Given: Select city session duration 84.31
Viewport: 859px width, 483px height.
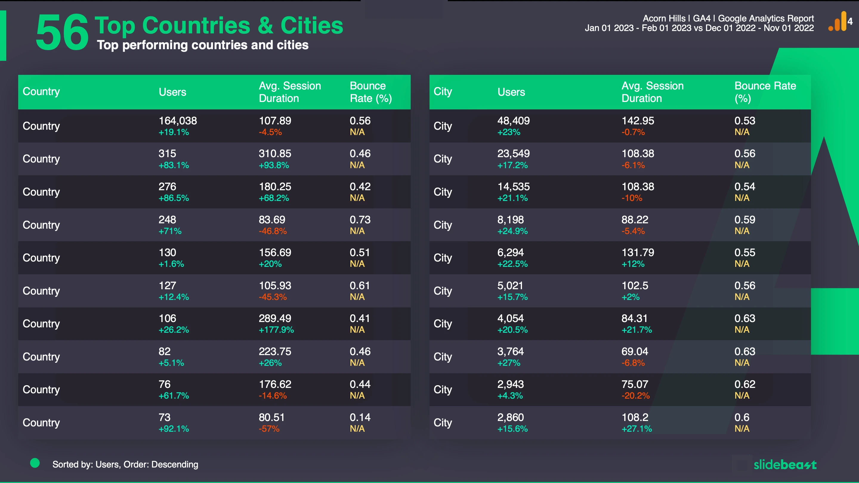Looking at the screenshot, I should coord(635,318).
